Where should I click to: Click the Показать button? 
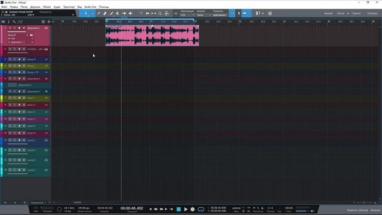pos(372,13)
